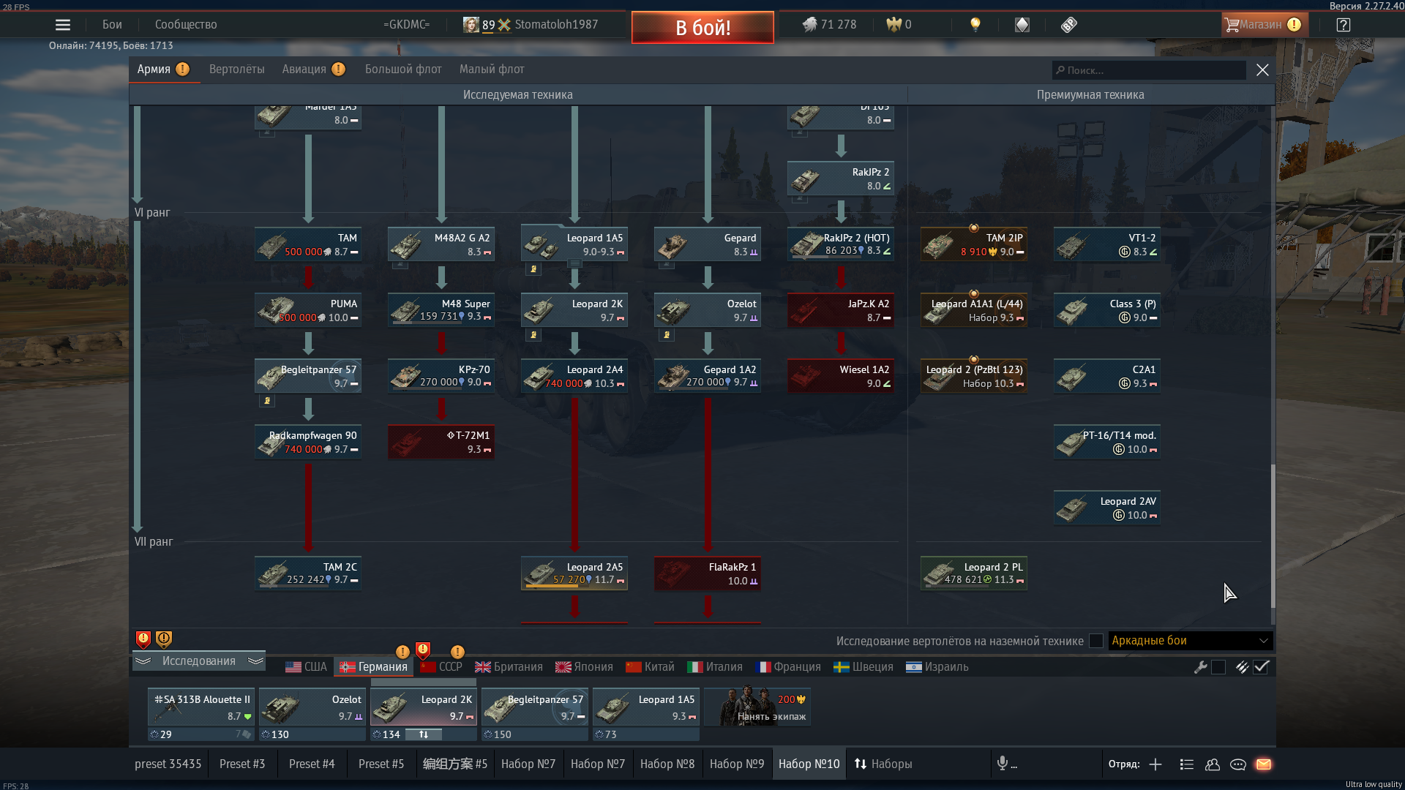Click the microphone voice chat icon
1405x790 pixels.
pyautogui.click(x=1003, y=764)
